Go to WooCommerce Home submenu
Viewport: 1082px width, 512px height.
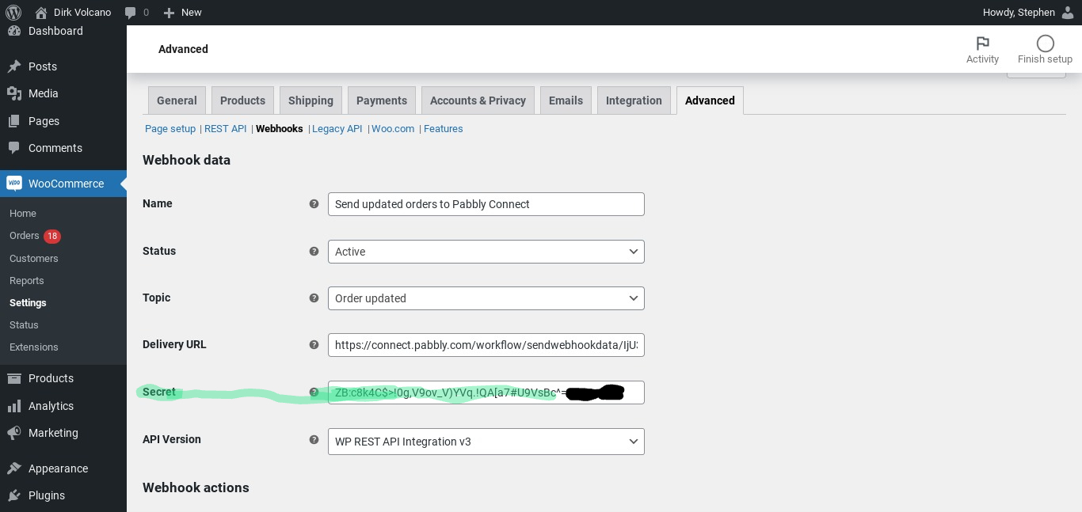click(23, 214)
